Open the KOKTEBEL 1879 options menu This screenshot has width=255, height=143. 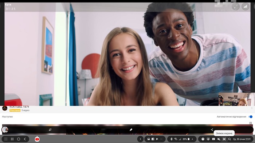coord(252,108)
